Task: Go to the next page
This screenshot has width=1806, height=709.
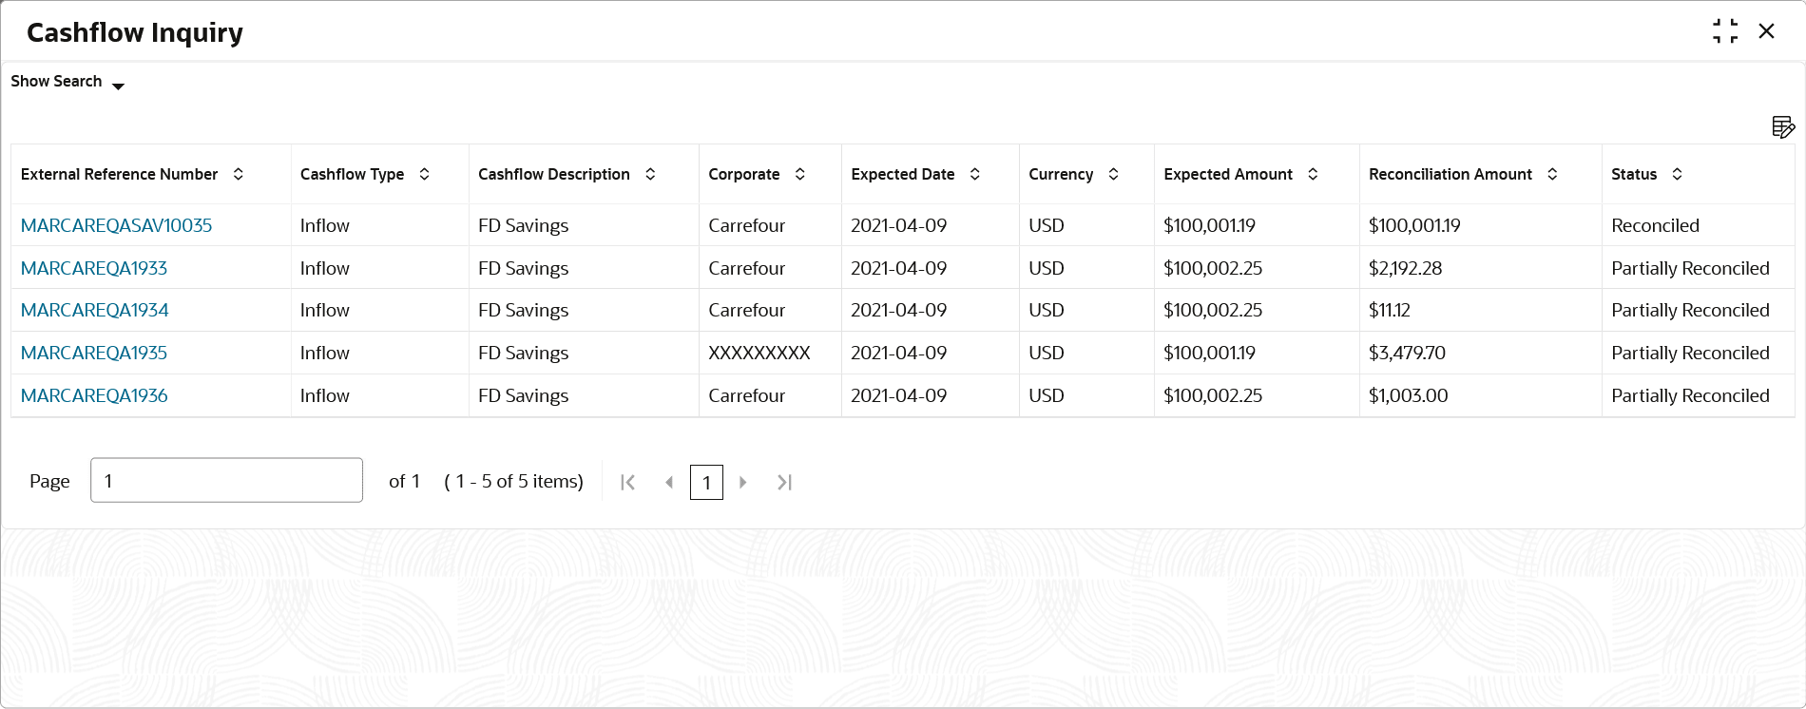Action: pos(743,482)
